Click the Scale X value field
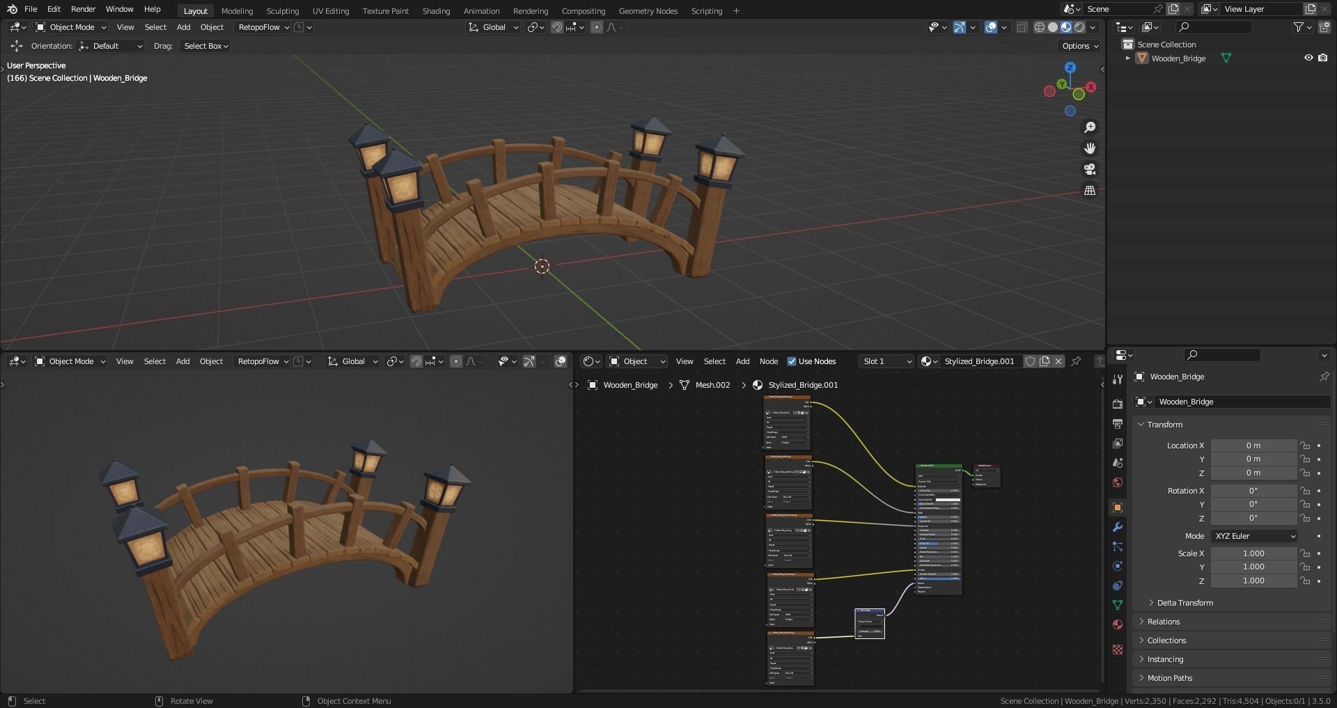This screenshot has height=708, width=1337. (x=1253, y=553)
